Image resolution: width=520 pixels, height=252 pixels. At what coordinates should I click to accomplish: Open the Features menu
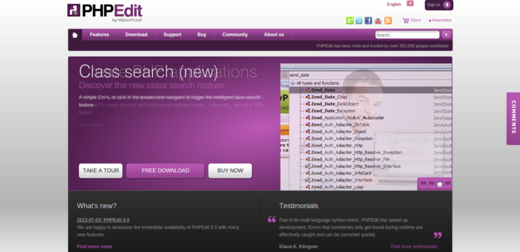(100, 35)
